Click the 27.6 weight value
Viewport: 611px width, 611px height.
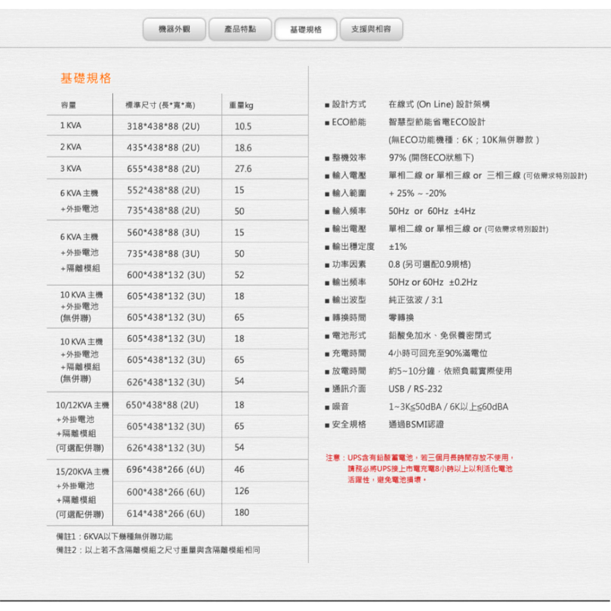[243, 169]
